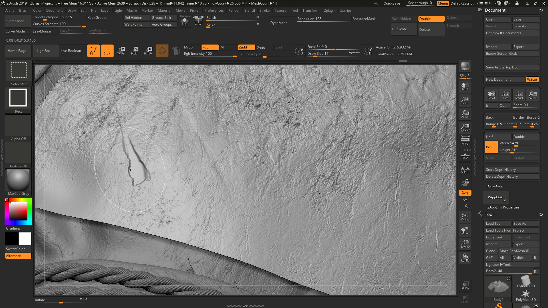Toggle the M material mode
This screenshot has width=548, height=308.
coord(228,47)
